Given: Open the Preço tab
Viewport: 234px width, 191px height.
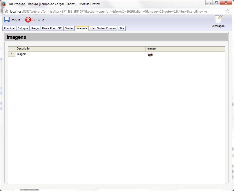Looking at the screenshot, I should [35, 28].
